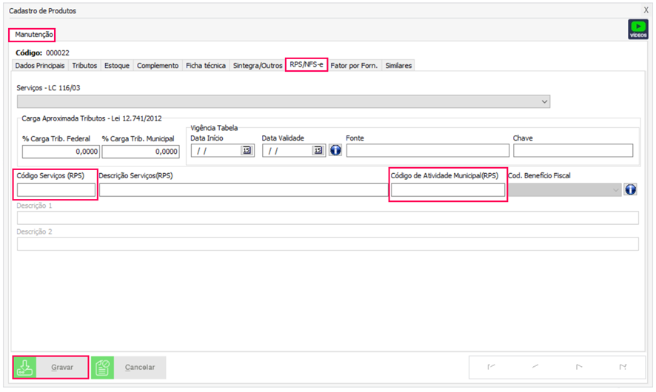Open the Manutenção menu

point(32,35)
